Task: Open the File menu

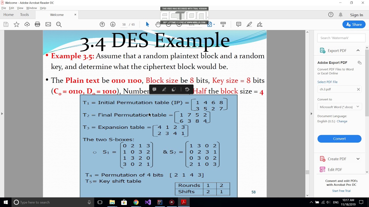Action: (4, 8)
